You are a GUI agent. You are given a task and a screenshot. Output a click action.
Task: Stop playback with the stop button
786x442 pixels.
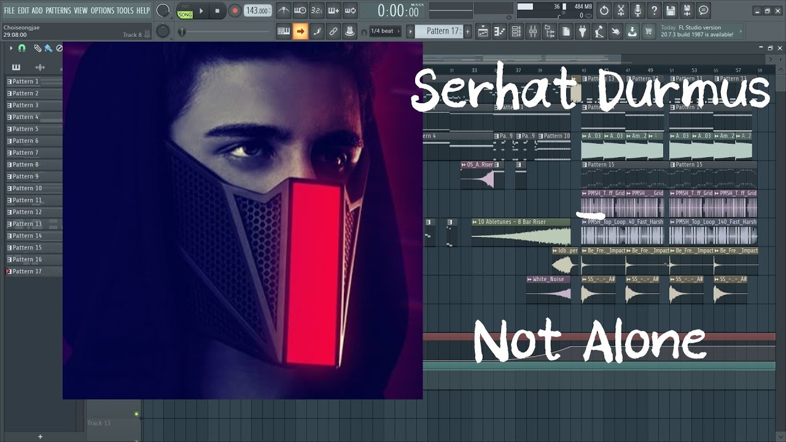[x=217, y=10]
